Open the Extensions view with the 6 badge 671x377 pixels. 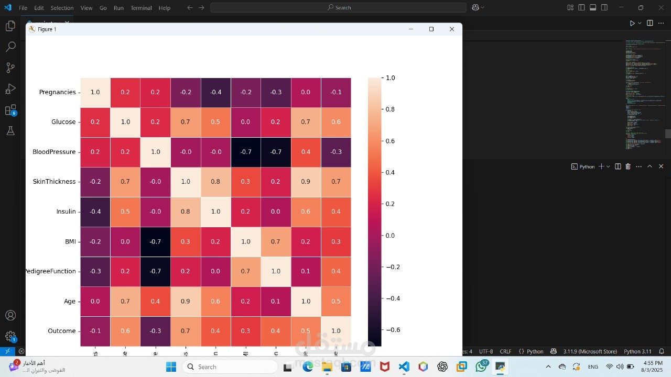10,110
